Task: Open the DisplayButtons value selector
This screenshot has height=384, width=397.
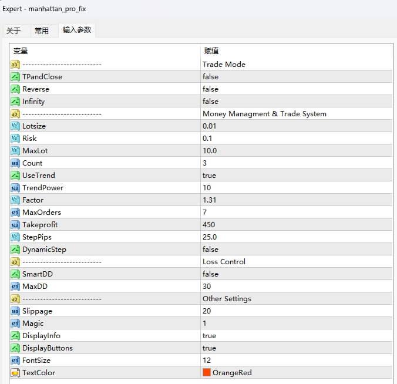Action: coord(209,348)
